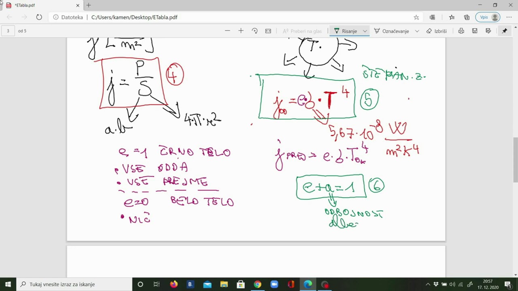Go back to previous page
Viewport: 518px width, 291px height.
(x=9, y=17)
